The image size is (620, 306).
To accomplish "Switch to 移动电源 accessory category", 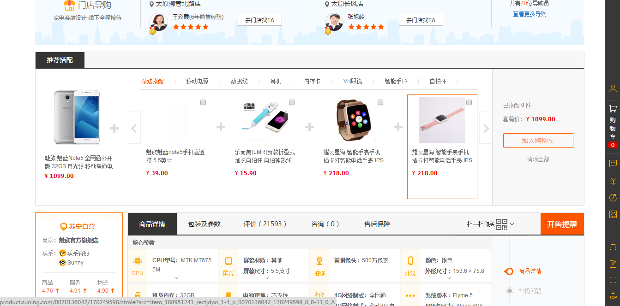I will point(197,81).
